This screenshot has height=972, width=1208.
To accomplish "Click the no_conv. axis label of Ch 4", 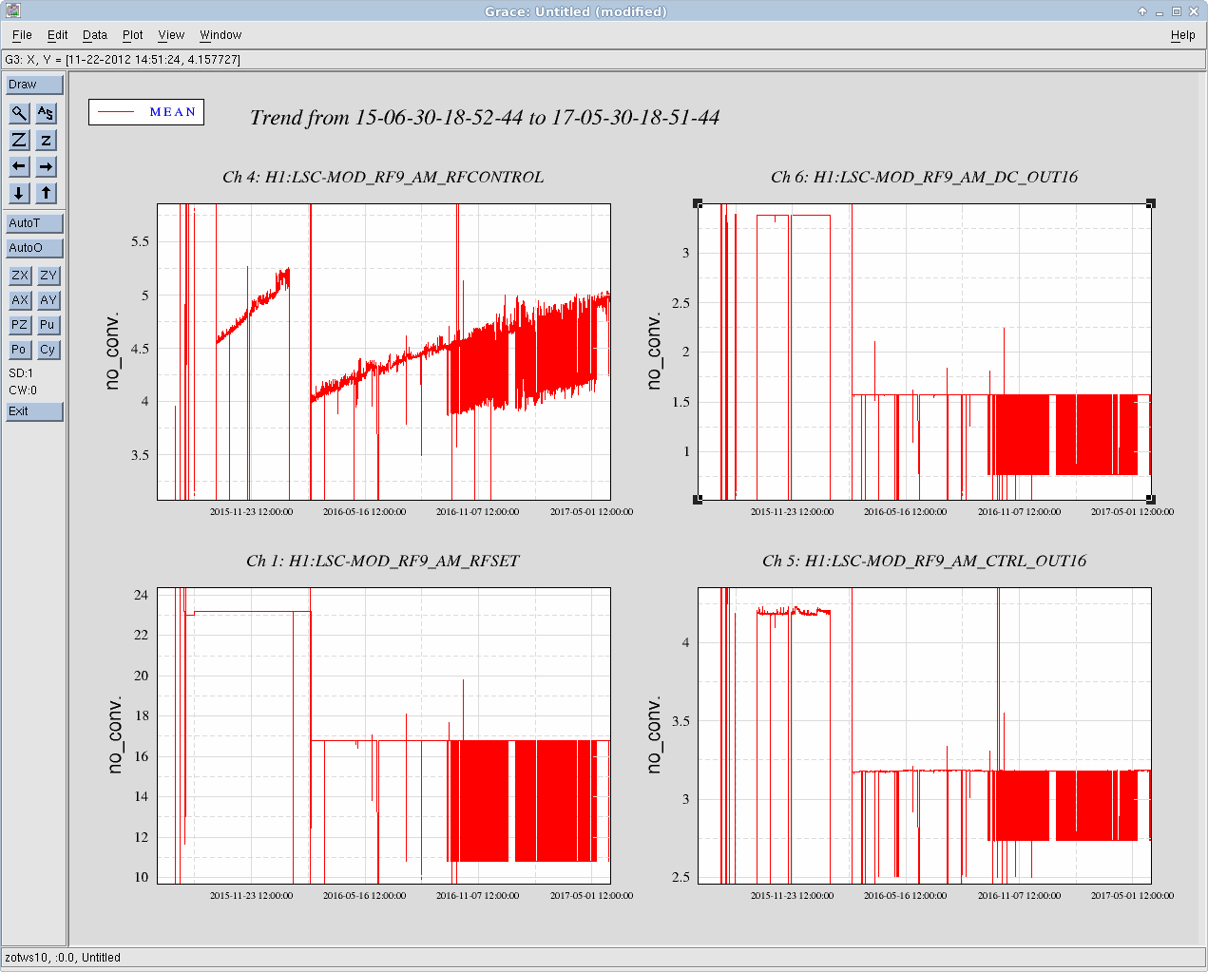I will click(113, 351).
